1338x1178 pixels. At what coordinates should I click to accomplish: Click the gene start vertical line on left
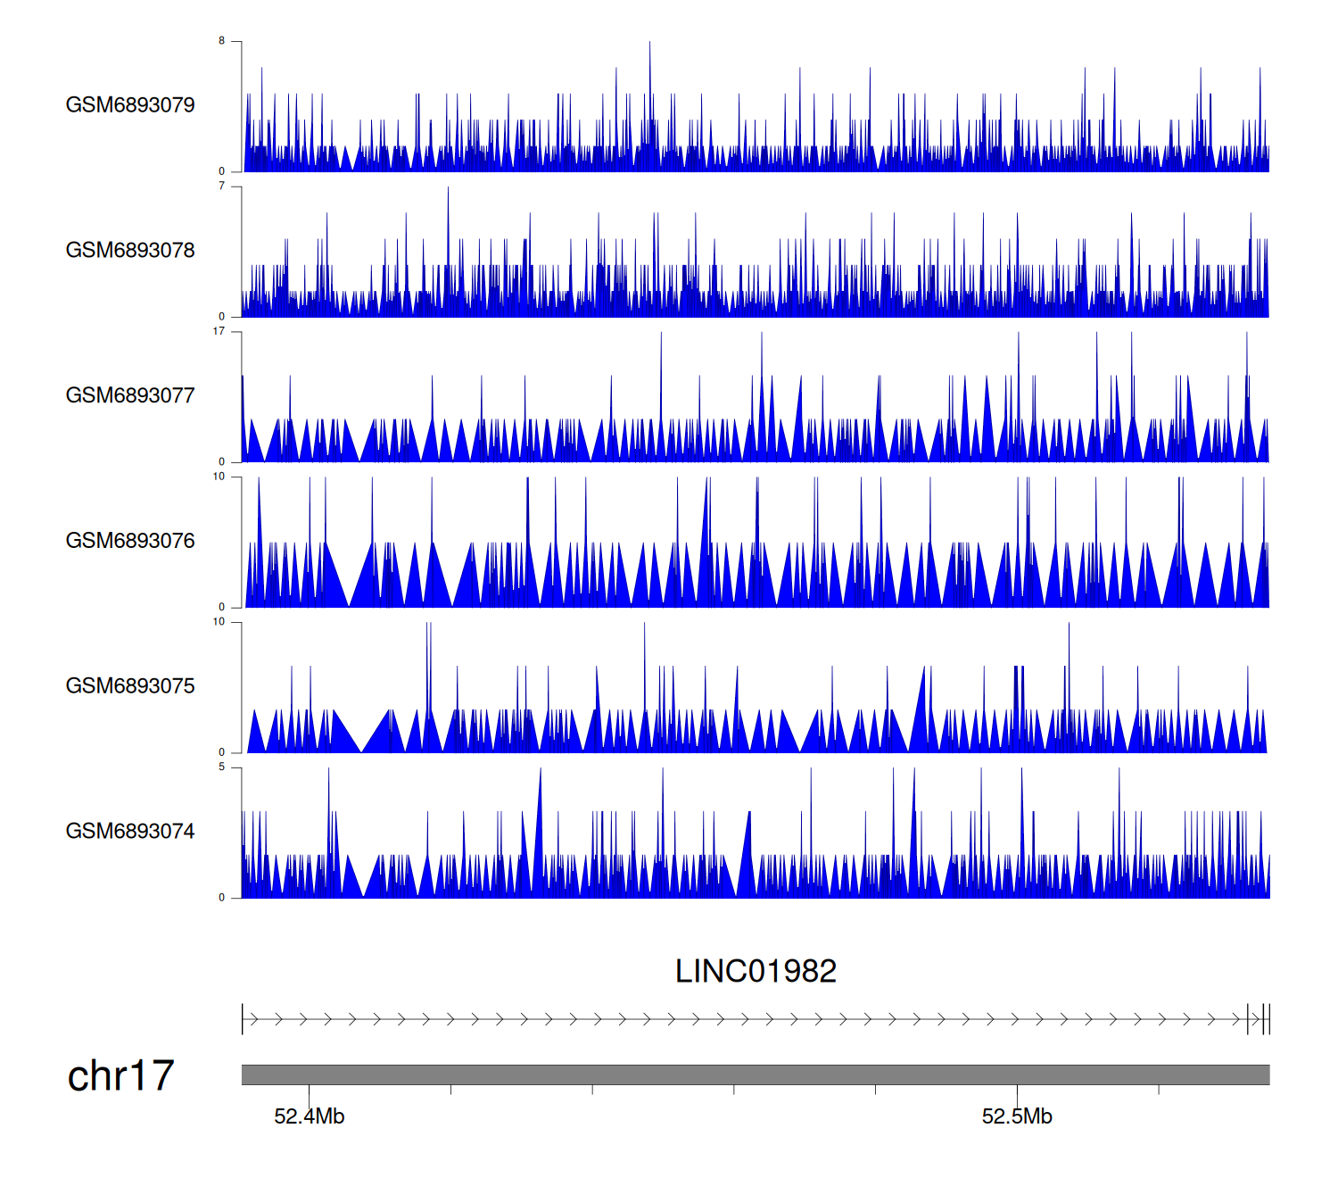pos(243,1019)
